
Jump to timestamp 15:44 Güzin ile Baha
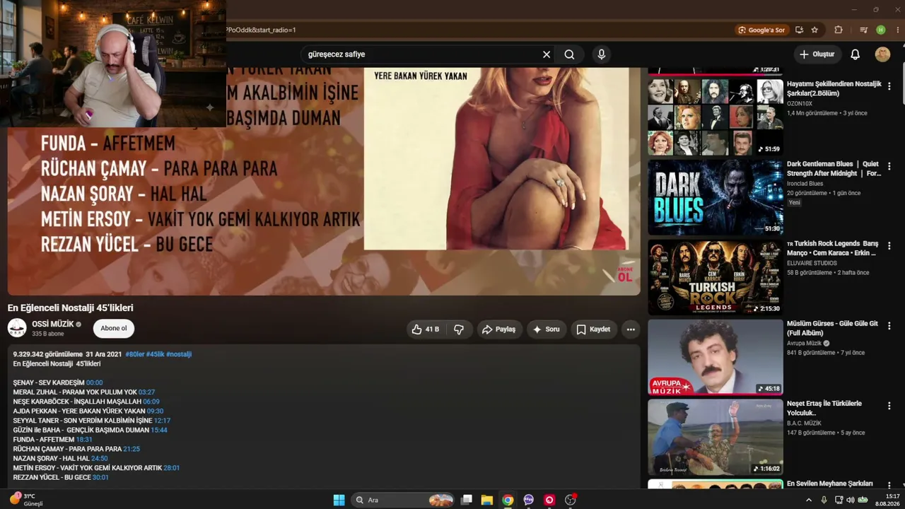point(159,430)
